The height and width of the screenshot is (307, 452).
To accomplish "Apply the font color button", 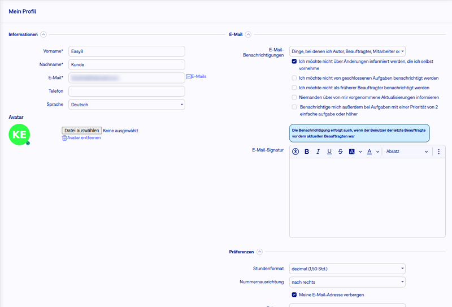I will tap(370, 152).
